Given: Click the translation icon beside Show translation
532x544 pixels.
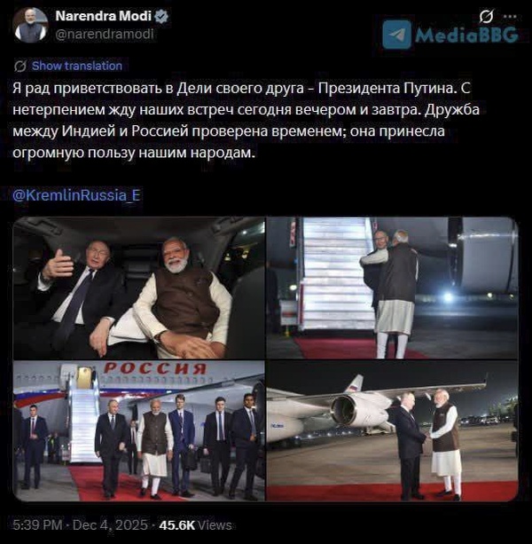Looking at the screenshot, I should coord(20,66).
